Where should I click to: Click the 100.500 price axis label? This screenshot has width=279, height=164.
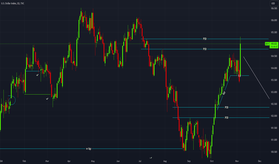click(x=274, y=152)
